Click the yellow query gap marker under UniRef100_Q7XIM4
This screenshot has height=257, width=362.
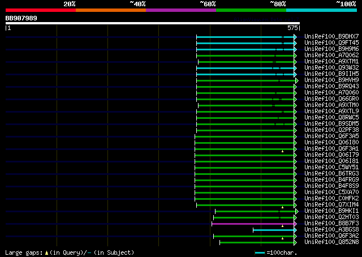282,207
